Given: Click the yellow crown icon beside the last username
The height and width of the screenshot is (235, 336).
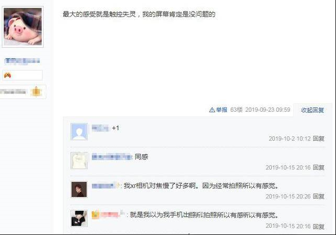Looking at the screenshot, I should 96,215.
